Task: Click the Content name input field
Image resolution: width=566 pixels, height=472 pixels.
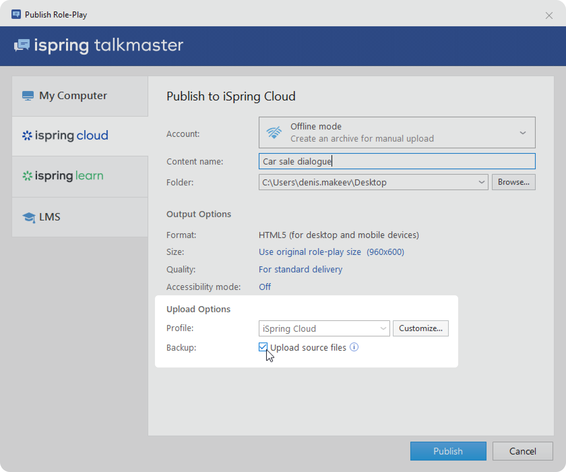Action: click(397, 161)
